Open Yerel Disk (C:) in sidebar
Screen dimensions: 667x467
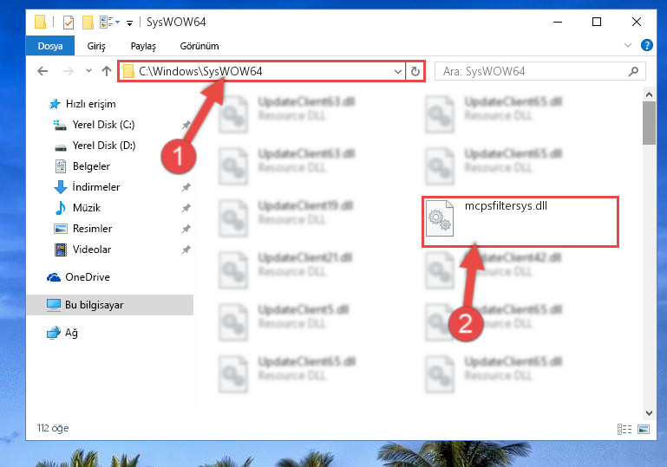click(103, 125)
